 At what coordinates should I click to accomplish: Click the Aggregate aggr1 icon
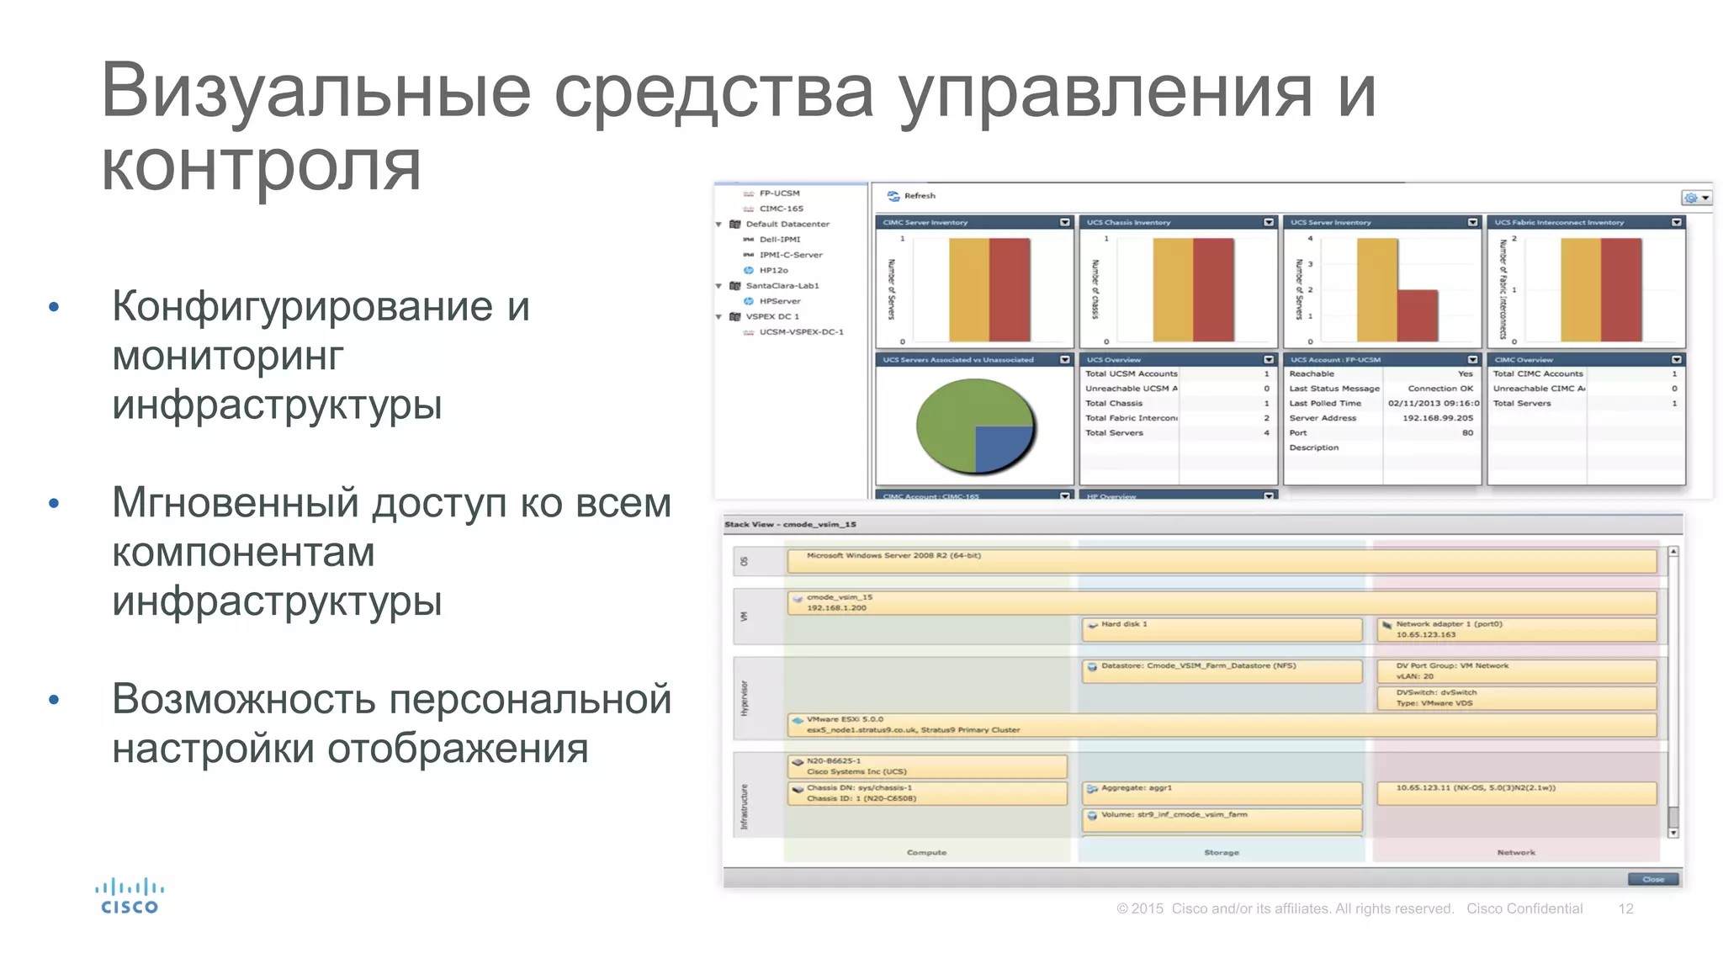click(x=1092, y=789)
